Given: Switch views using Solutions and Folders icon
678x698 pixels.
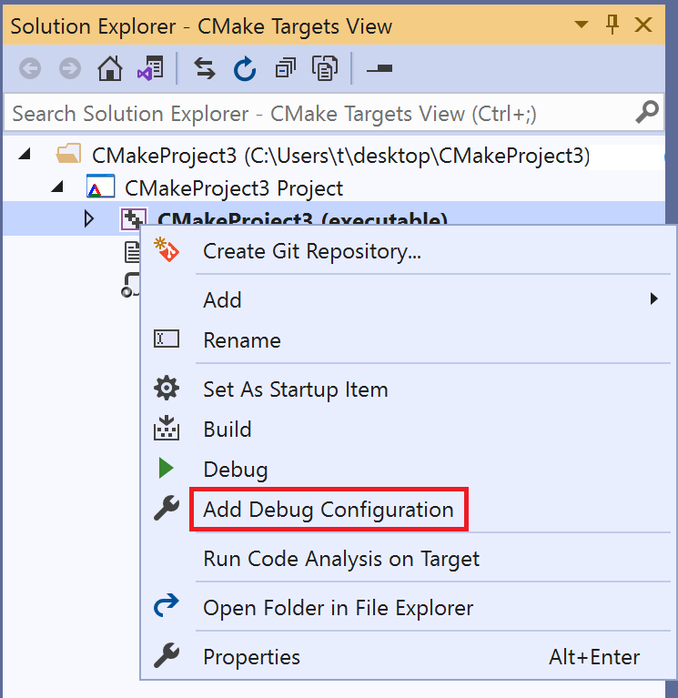Looking at the screenshot, I should (150, 68).
